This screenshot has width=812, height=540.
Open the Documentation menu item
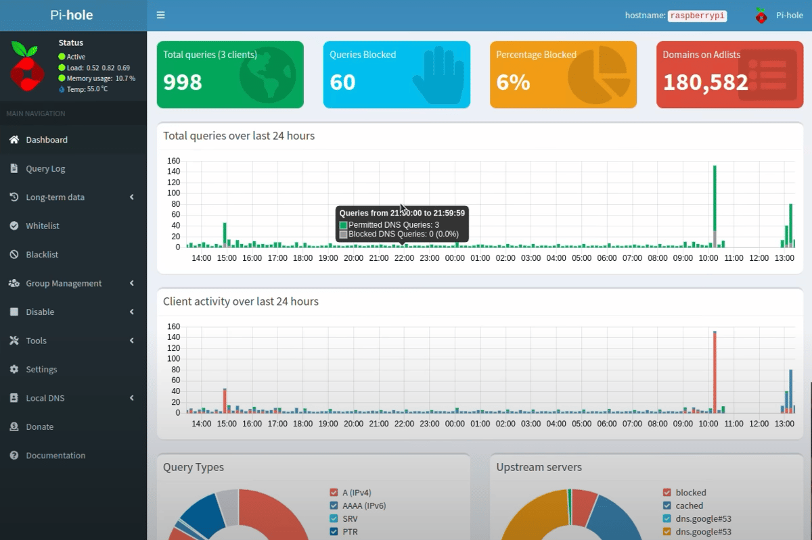[73, 456]
